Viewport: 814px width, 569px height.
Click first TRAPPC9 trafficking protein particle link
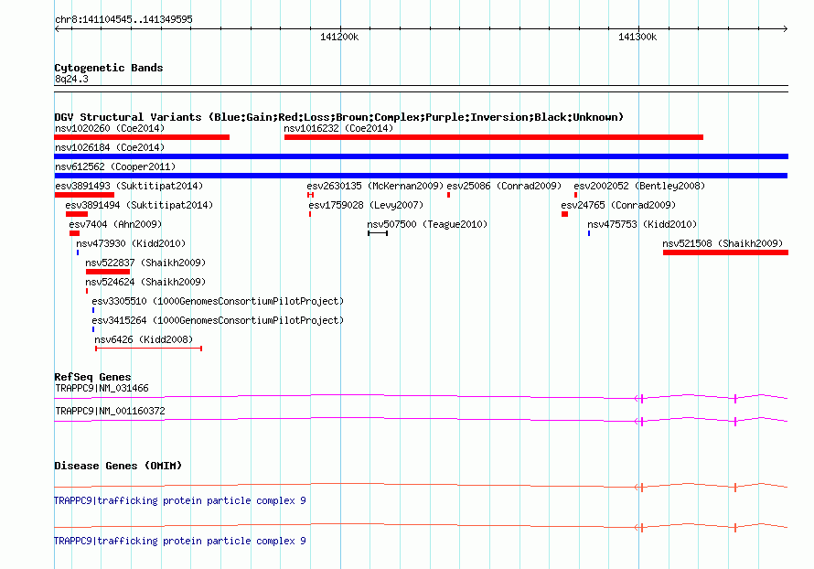[180, 500]
